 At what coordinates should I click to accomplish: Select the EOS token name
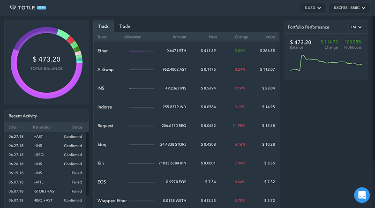click(x=102, y=182)
